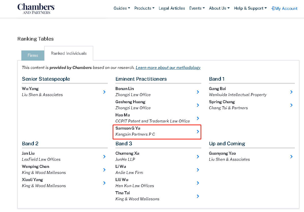Image resolution: width=304 pixels, height=212 pixels.
Task: Expand the Guides dropdown menu
Action: click(x=122, y=8)
